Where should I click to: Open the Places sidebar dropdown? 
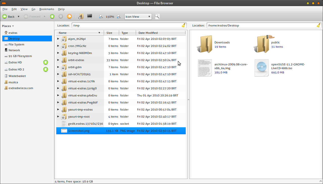click(x=8, y=26)
